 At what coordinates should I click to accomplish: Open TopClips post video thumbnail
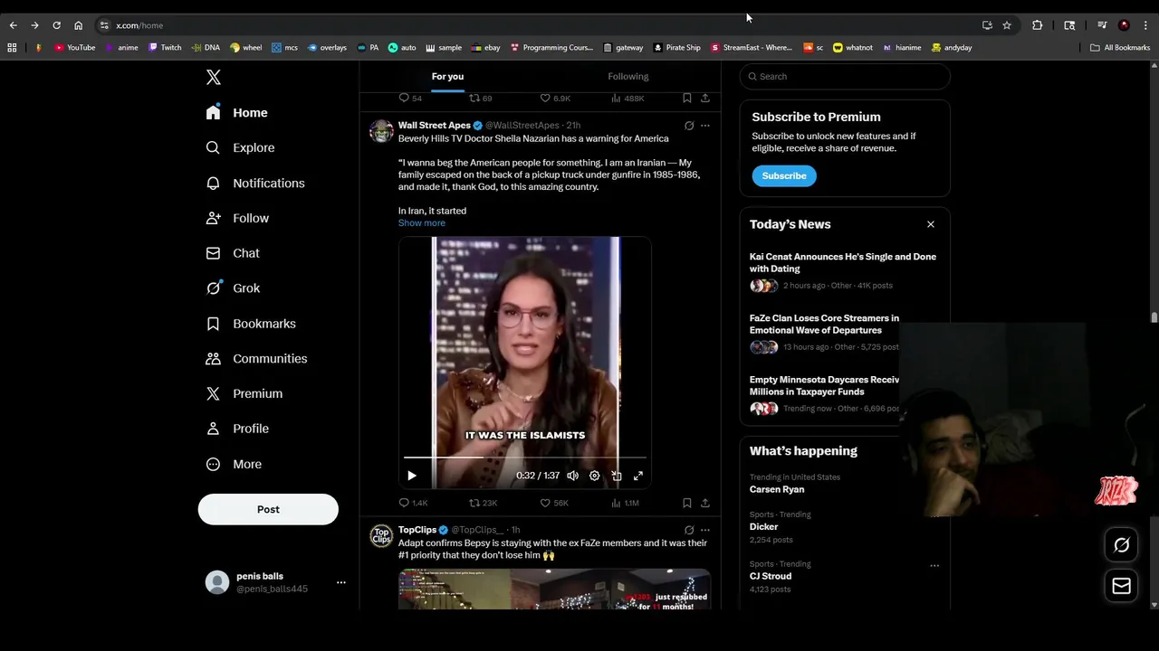[x=554, y=589]
